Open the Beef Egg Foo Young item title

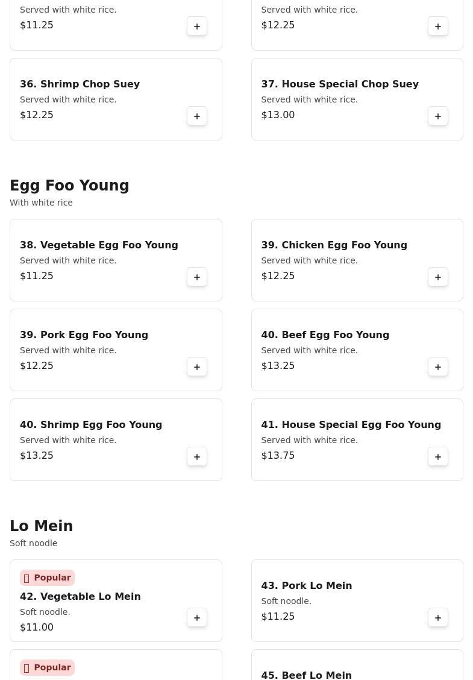[325, 335]
